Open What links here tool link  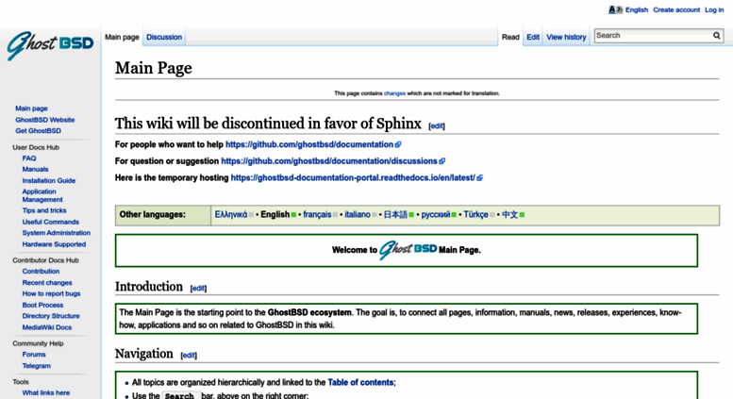tap(46, 393)
